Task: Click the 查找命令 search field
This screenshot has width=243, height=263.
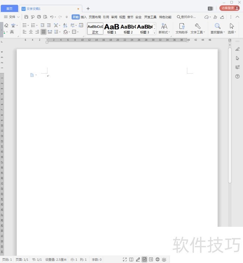Action: 186,17
